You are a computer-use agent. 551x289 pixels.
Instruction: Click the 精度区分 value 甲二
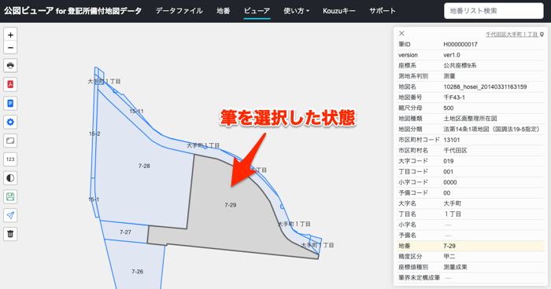pyautogui.click(x=449, y=256)
